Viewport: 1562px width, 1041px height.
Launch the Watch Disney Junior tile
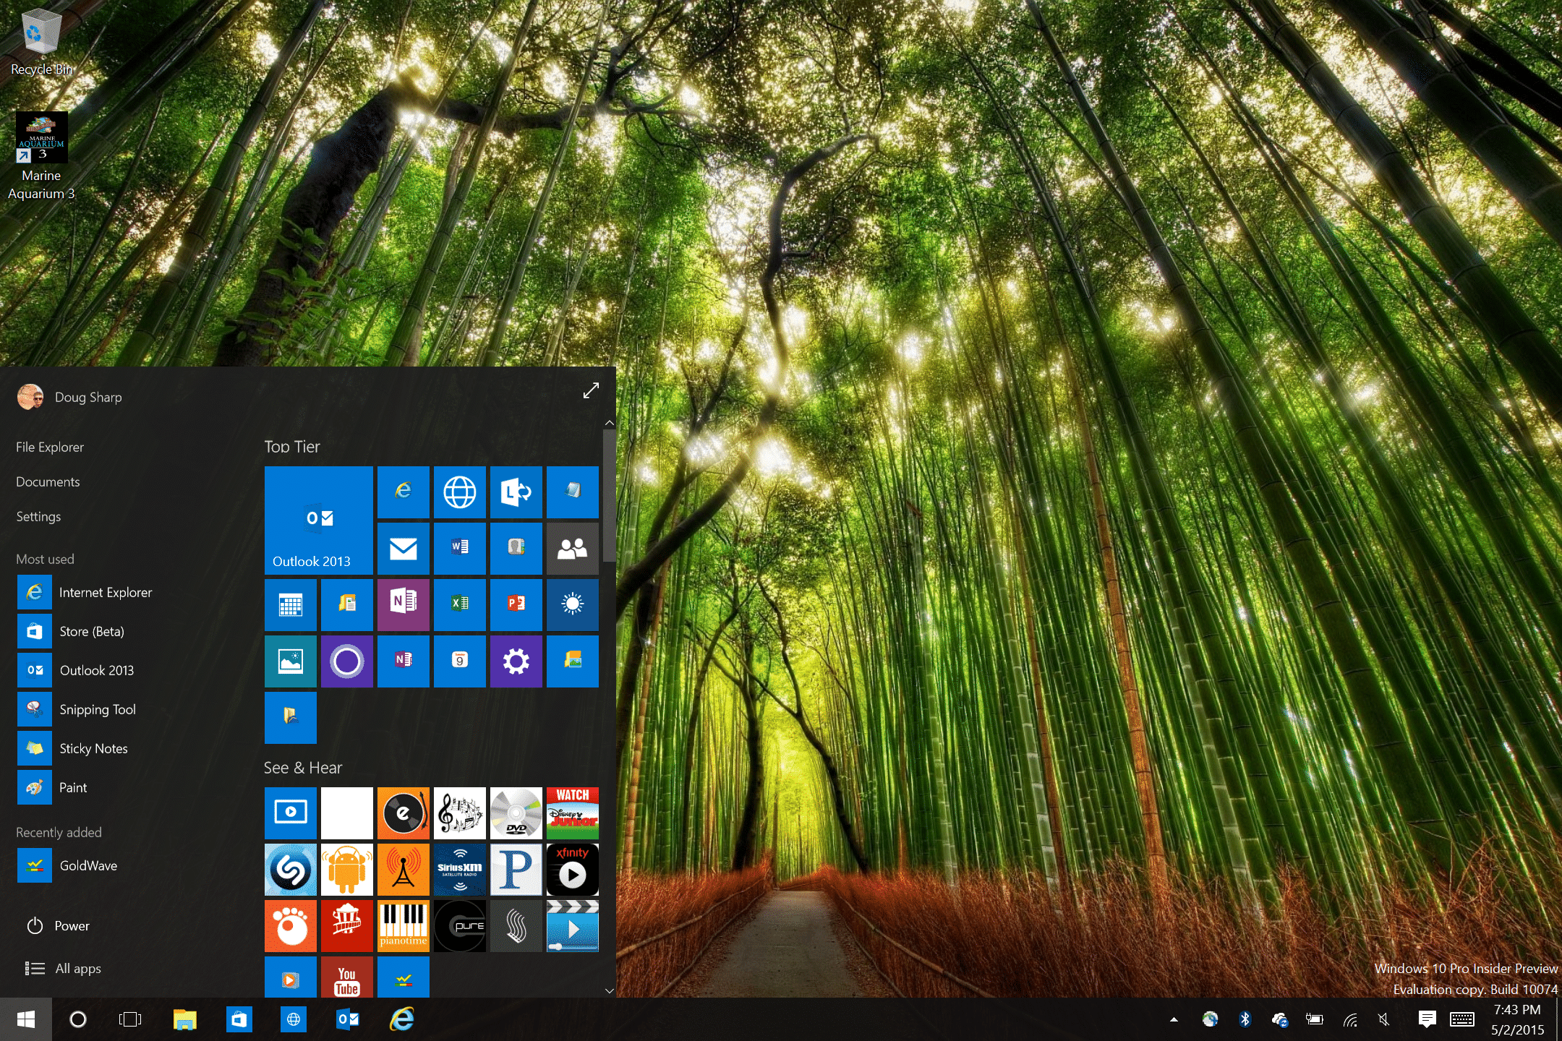572,813
